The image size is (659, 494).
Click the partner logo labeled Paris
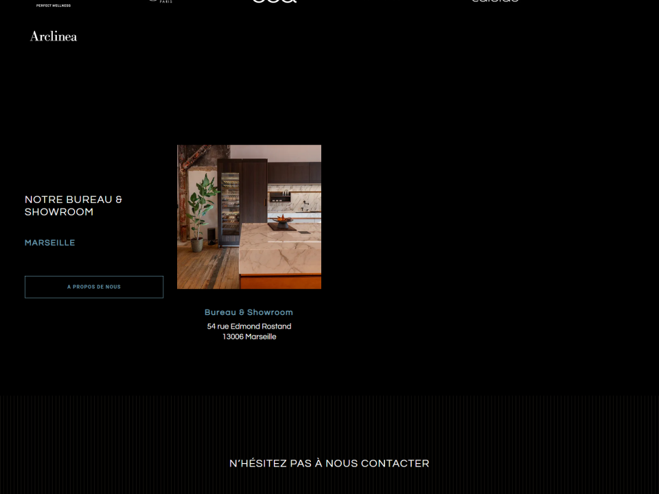(x=161, y=1)
